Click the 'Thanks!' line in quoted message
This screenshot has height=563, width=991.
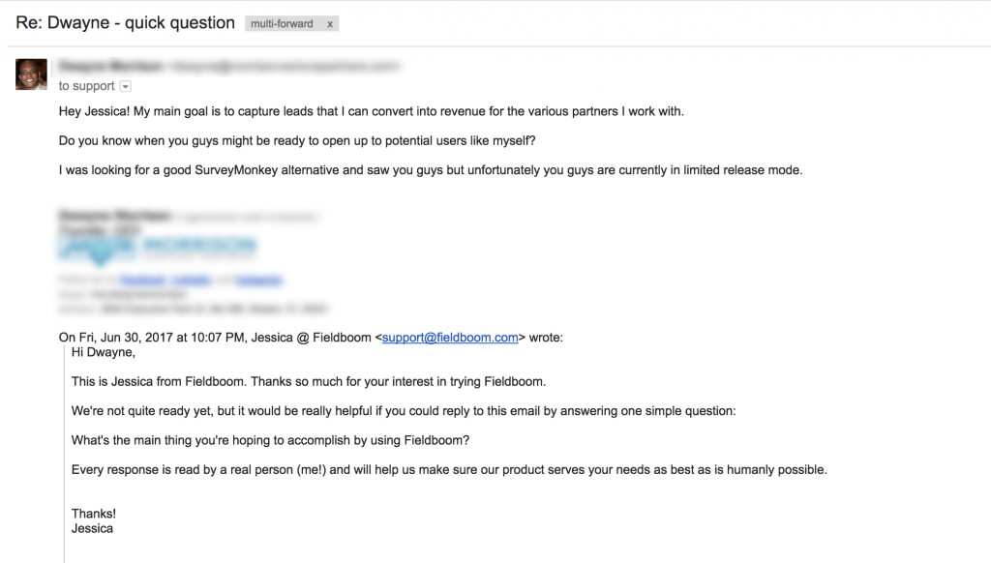94,514
